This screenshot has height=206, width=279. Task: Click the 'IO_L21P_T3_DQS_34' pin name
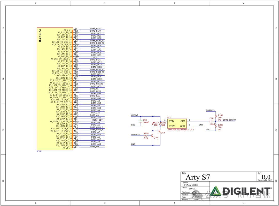coord(61,129)
